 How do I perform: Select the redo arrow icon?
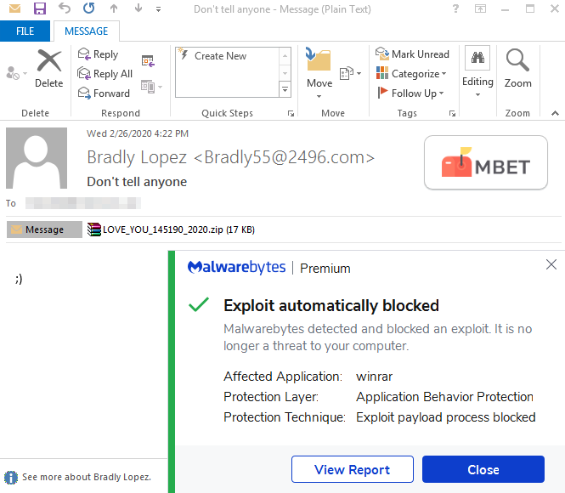tap(89, 8)
